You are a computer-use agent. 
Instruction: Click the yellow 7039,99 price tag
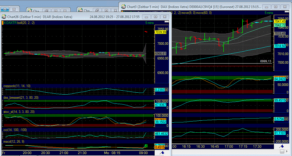[160, 32]
